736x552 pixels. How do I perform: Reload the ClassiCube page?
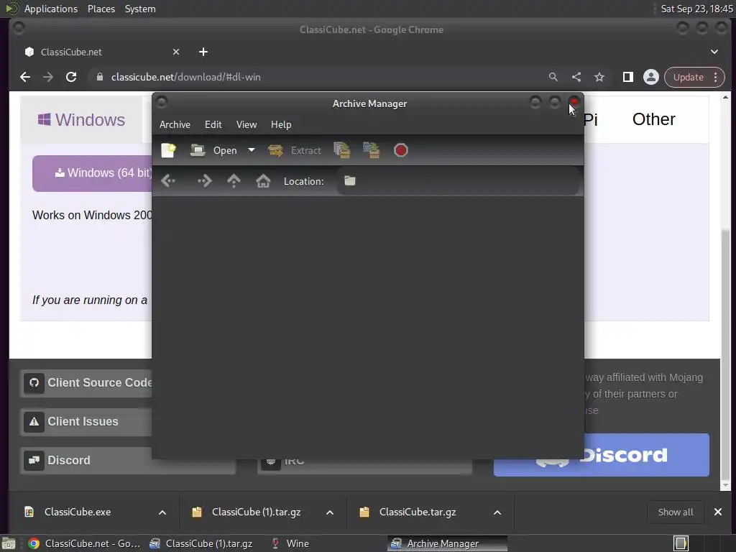click(x=71, y=77)
